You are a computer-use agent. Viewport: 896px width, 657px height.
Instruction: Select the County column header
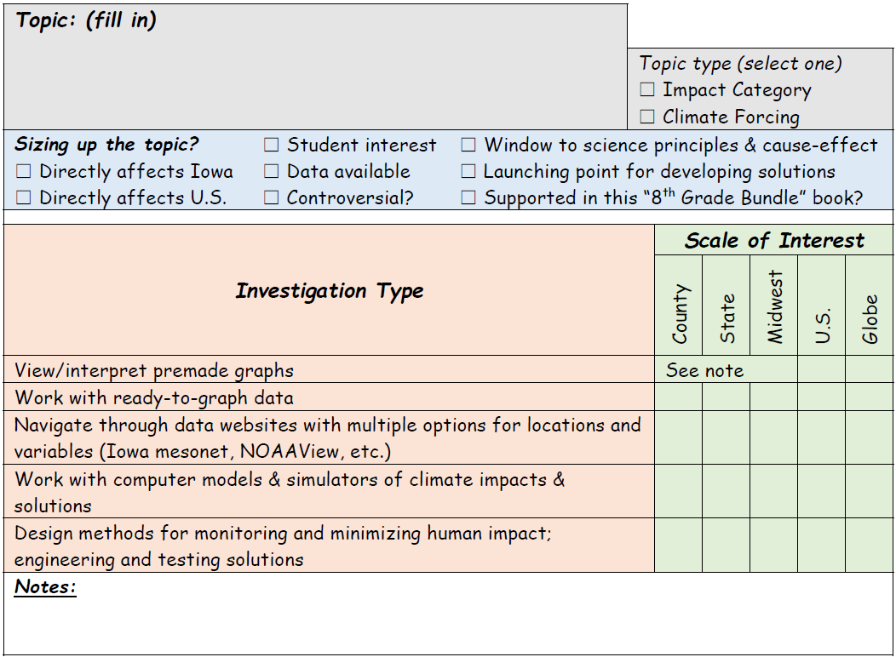coord(678,306)
